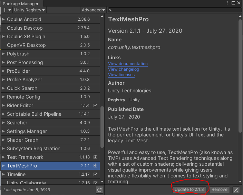Click the maximize window icon
The height and width of the screenshot is (195, 243).
point(233,3)
